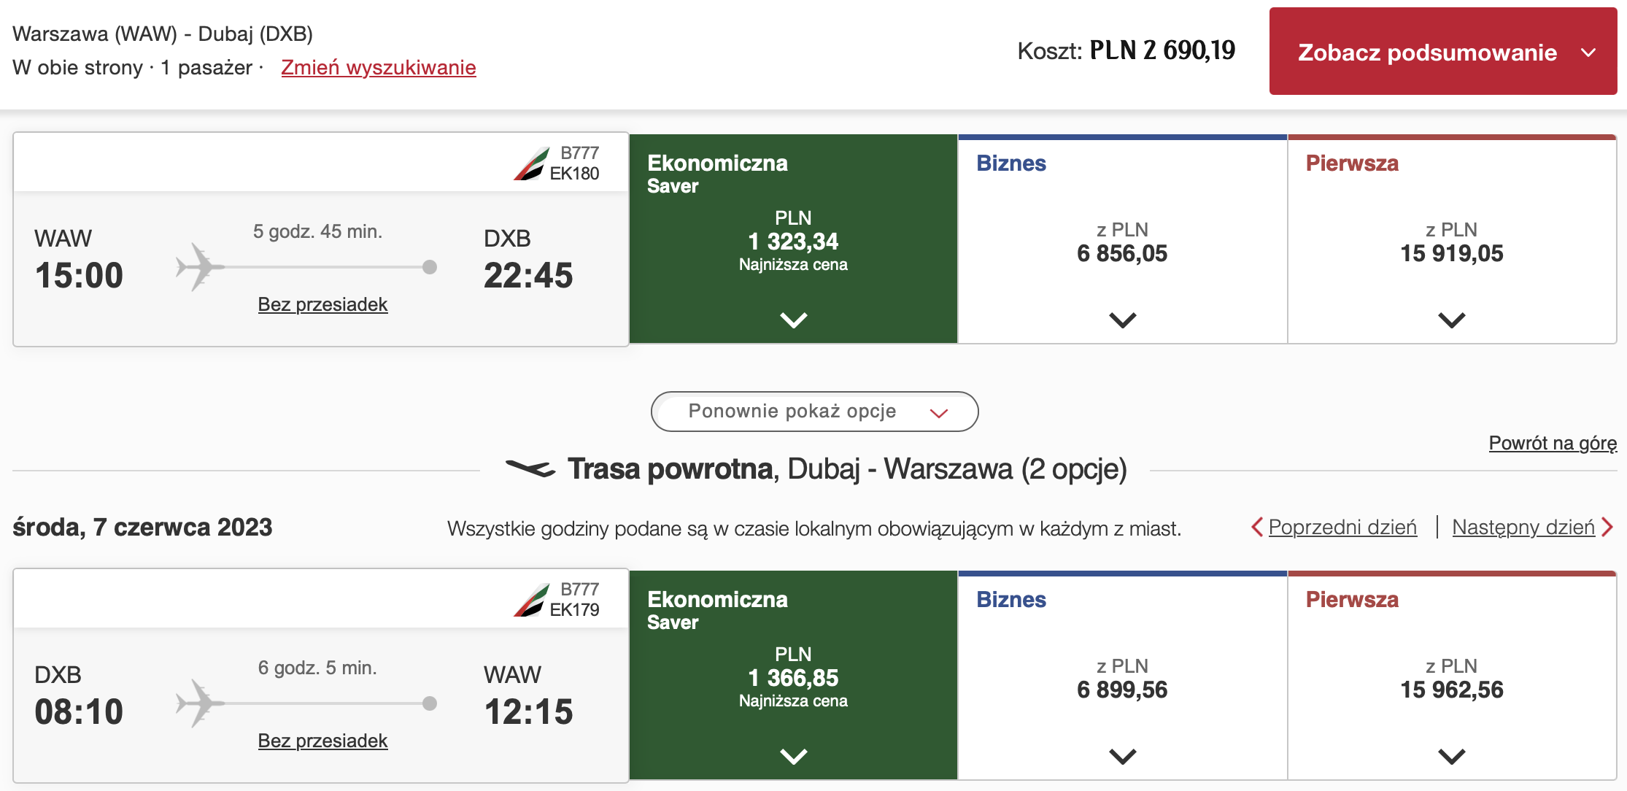Image resolution: width=1627 pixels, height=791 pixels.
Task: Click Ponownie pokaż opcje button
Action: point(814,412)
